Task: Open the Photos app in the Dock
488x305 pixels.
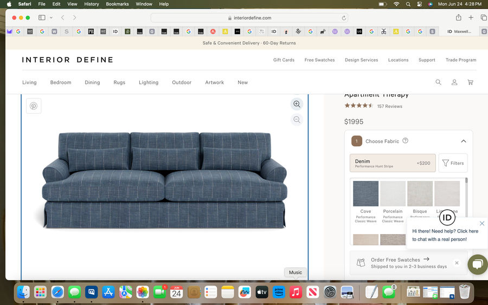Action: coord(143,292)
